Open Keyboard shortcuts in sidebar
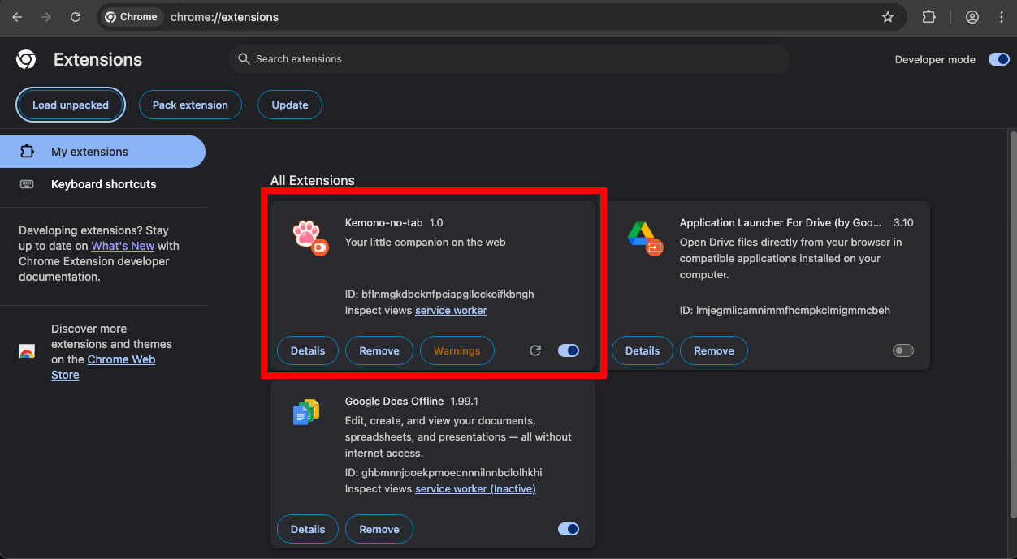The image size is (1017, 559). 103,184
